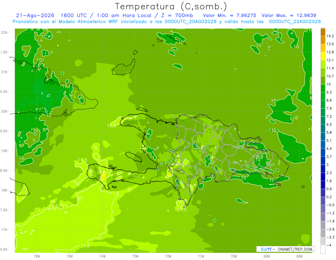Click the '74W' longitude label
The width and height of the screenshot is (336, 260).
(102, 256)
